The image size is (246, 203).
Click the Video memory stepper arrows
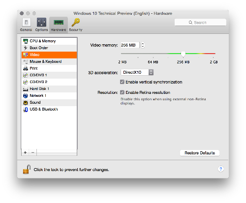[x=143, y=45]
